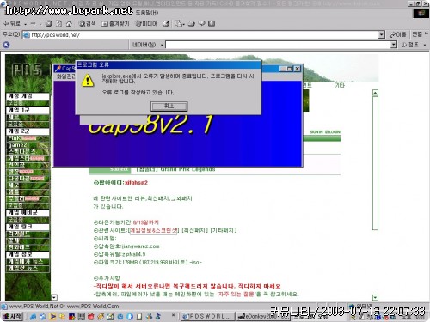Click the white notepad quick launch icon
This screenshot has width=430, height=322.
(139, 317)
